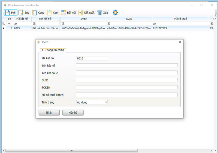Minimize the Khai bao hoa don window
This screenshot has height=153, width=218.
coord(192,5)
